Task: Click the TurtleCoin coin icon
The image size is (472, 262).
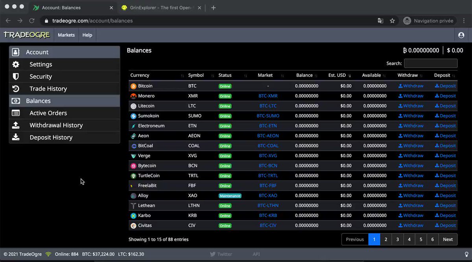Action: [133, 176]
